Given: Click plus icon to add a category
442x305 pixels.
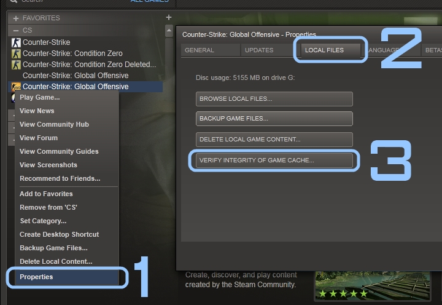Looking at the screenshot, I should [169, 17].
